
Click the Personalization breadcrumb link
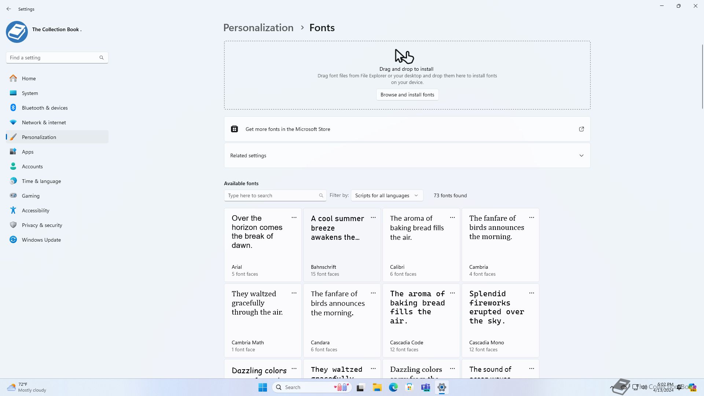tap(258, 27)
